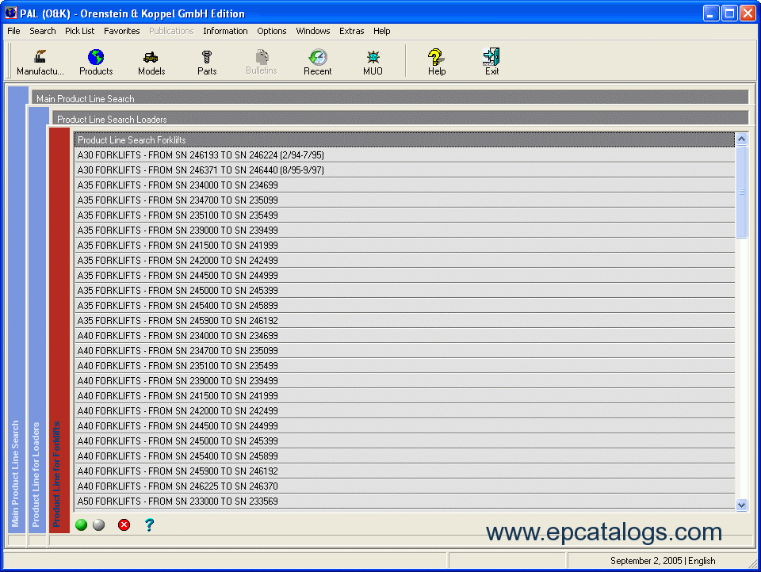This screenshot has height=572, width=761.
Task: Select A35 FORKLIFTS SN 234000 TO 234699
Action: click(x=404, y=185)
